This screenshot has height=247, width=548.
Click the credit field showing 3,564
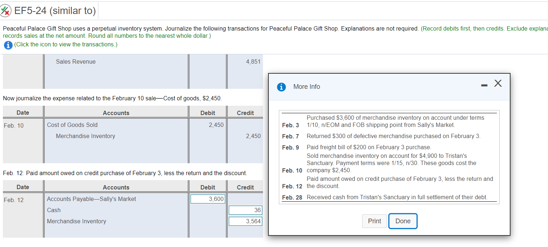coord(245,221)
